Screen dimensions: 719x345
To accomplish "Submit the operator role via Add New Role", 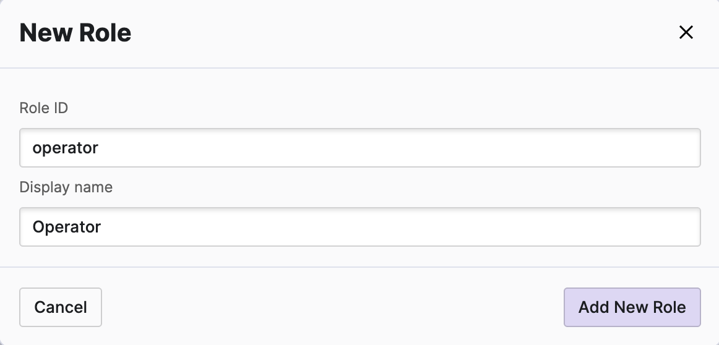I will coord(632,307).
